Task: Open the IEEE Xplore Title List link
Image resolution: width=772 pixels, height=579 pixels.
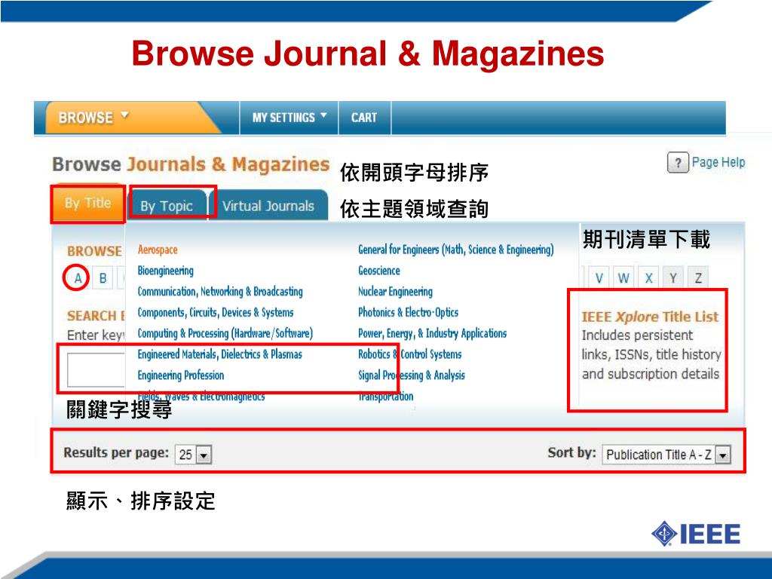Action: (x=650, y=317)
